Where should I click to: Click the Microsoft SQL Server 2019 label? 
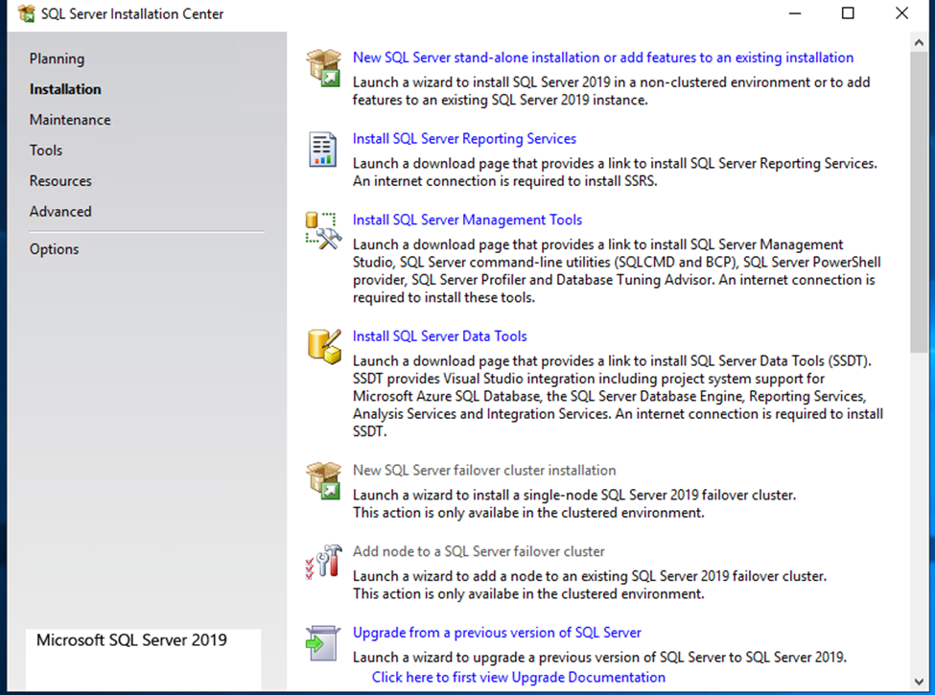coord(131,639)
